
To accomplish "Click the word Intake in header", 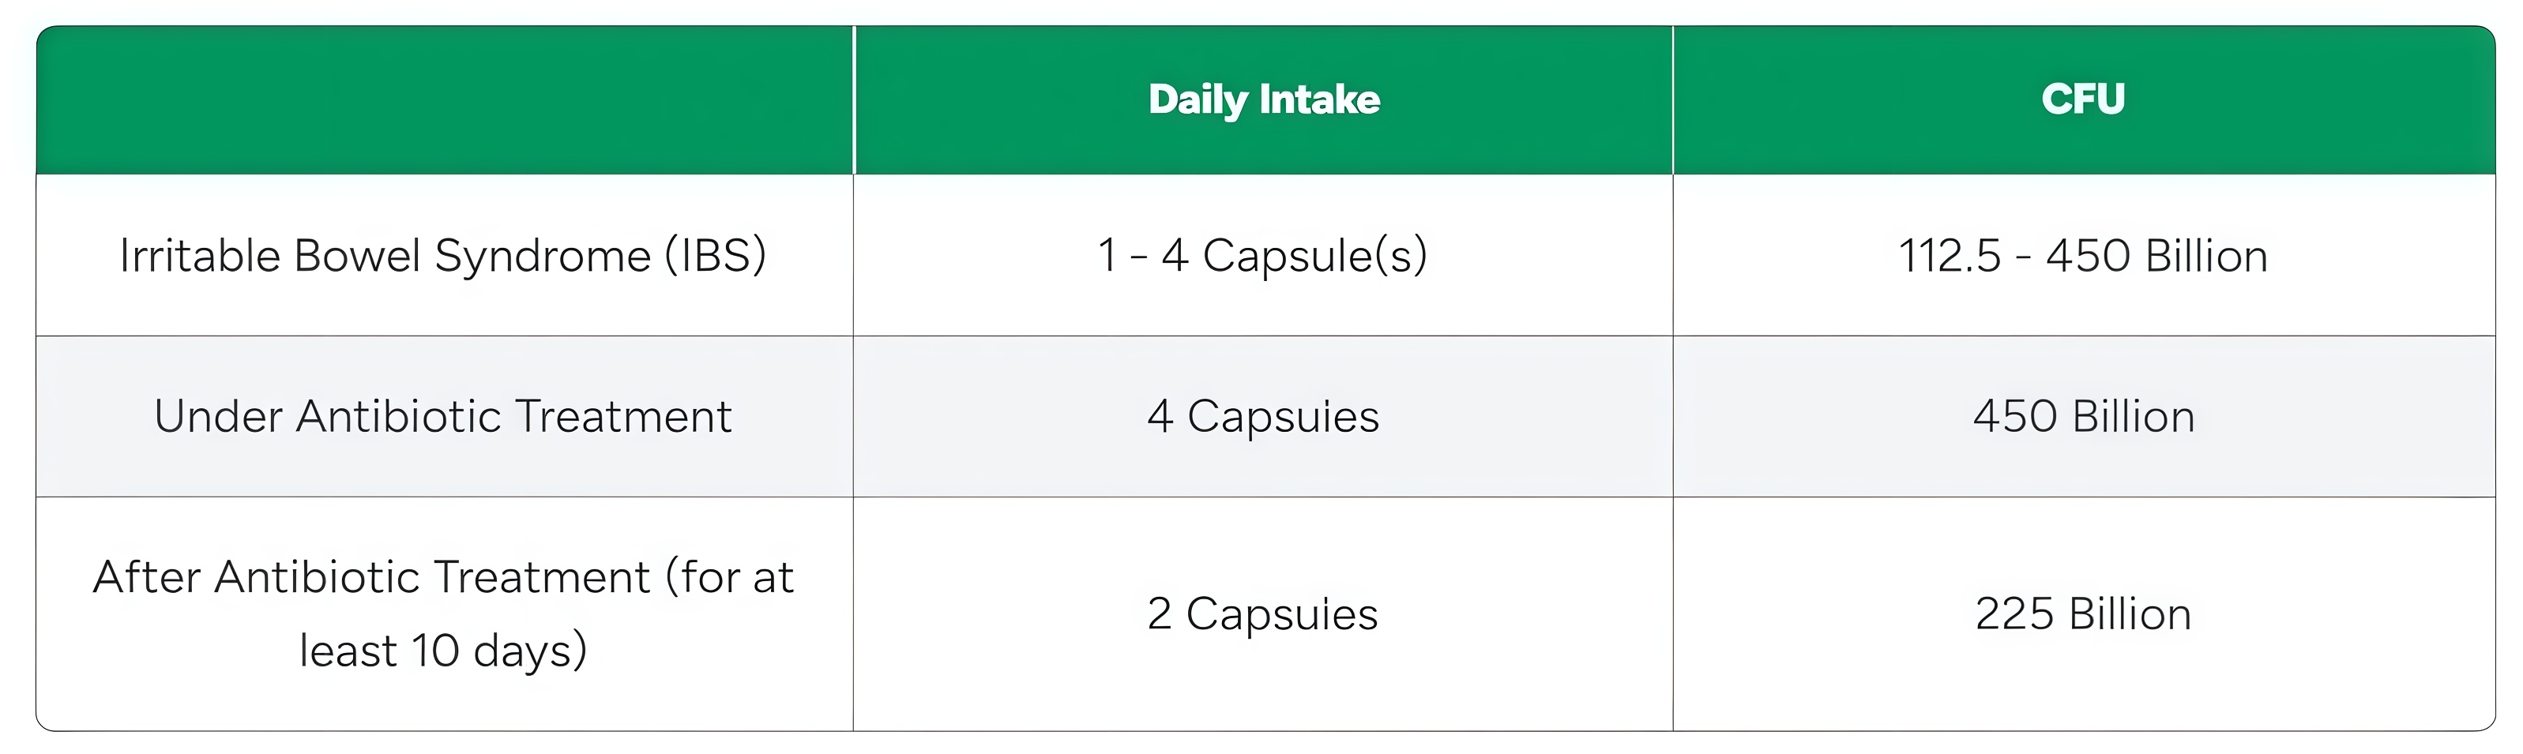I will pyautogui.click(x=1319, y=100).
